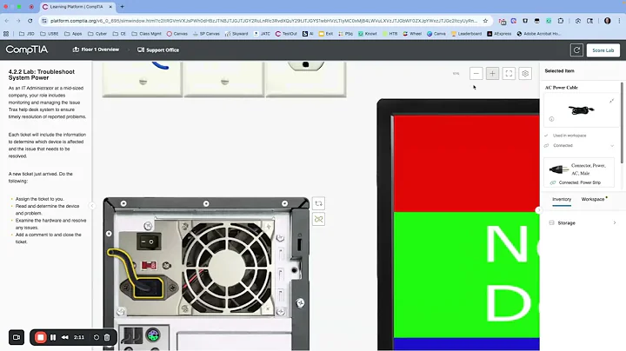This screenshot has width=626, height=351.
Task: Open the Apps bookmarks folder
Action: coord(73,34)
